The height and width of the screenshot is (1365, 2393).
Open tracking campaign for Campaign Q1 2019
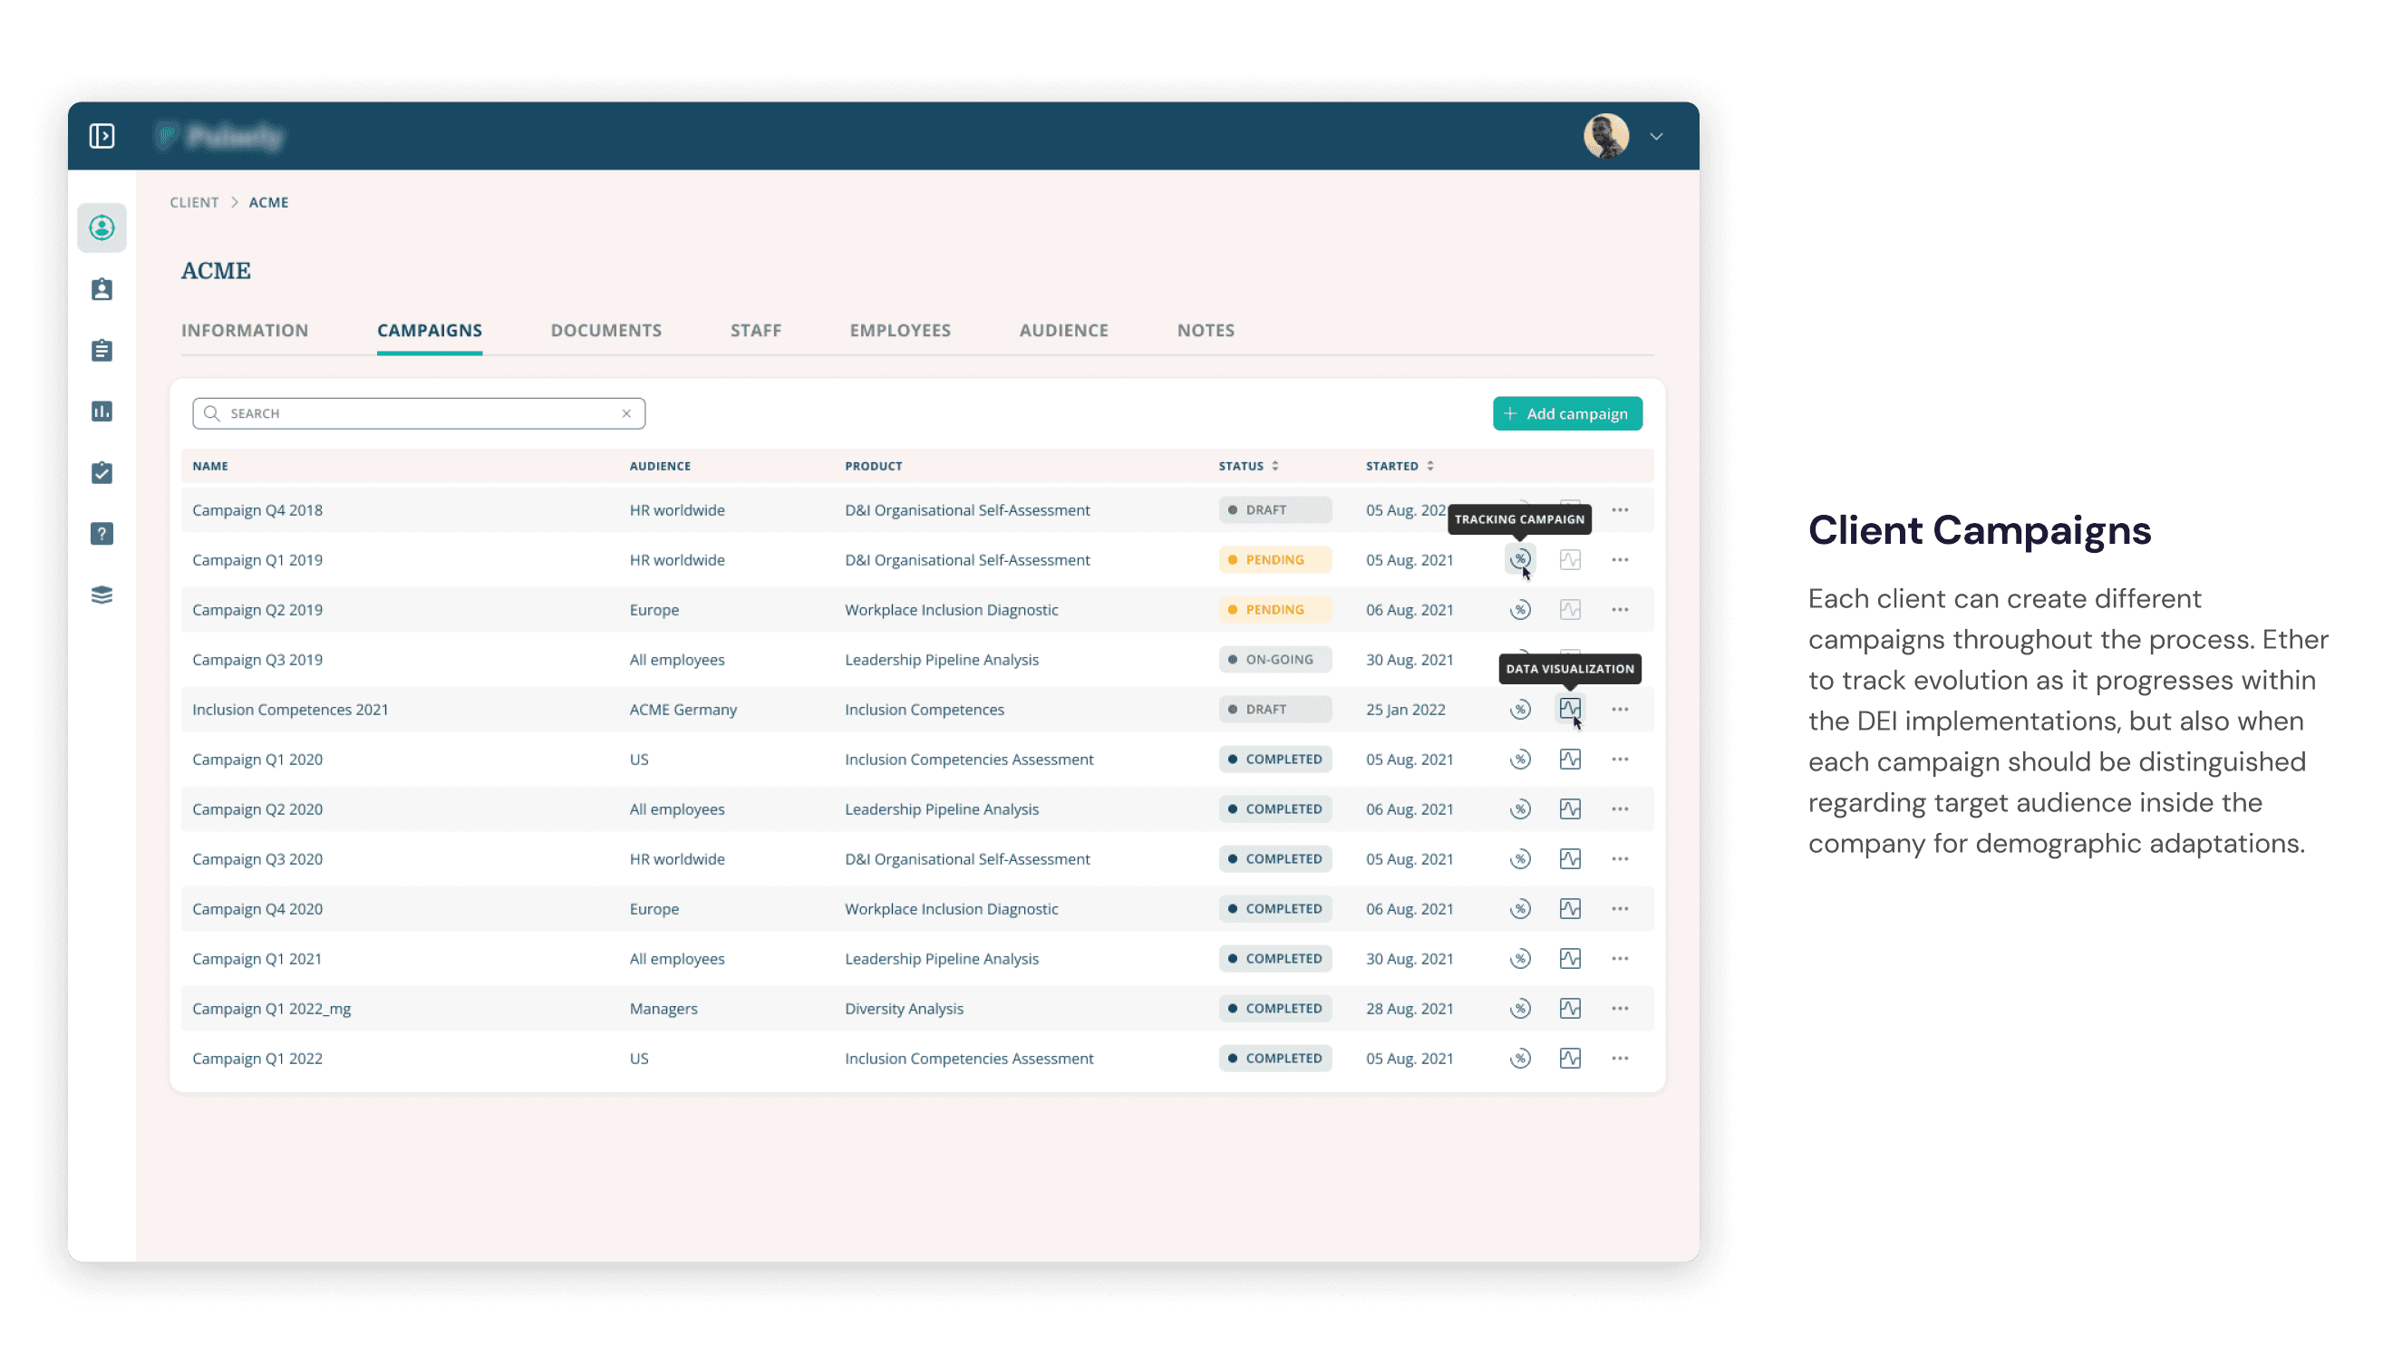click(x=1519, y=560)
